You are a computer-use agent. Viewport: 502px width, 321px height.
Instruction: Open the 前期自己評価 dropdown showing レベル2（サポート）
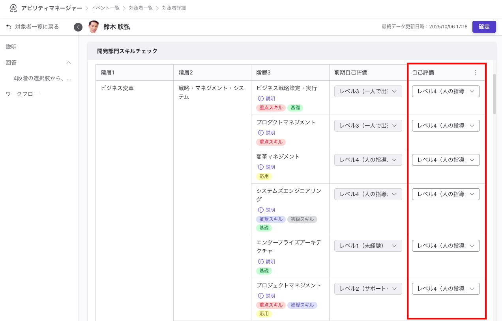click(x=368, y=288)
